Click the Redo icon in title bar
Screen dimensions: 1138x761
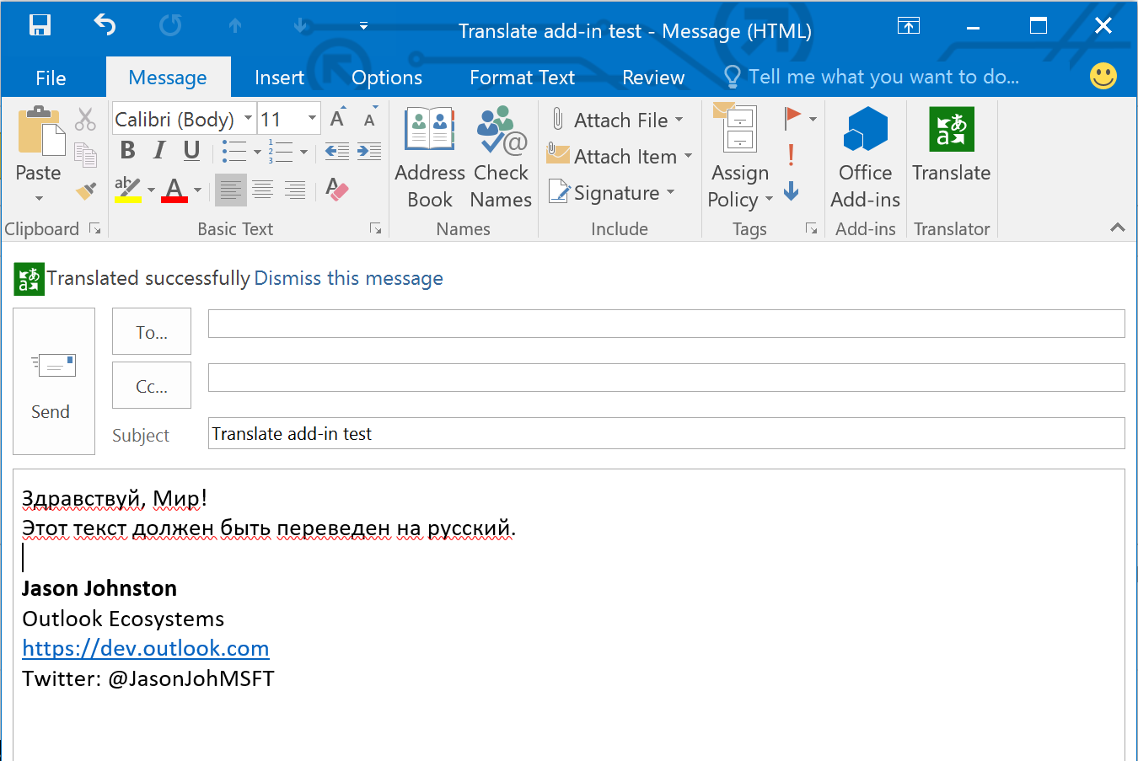(170, 25)
